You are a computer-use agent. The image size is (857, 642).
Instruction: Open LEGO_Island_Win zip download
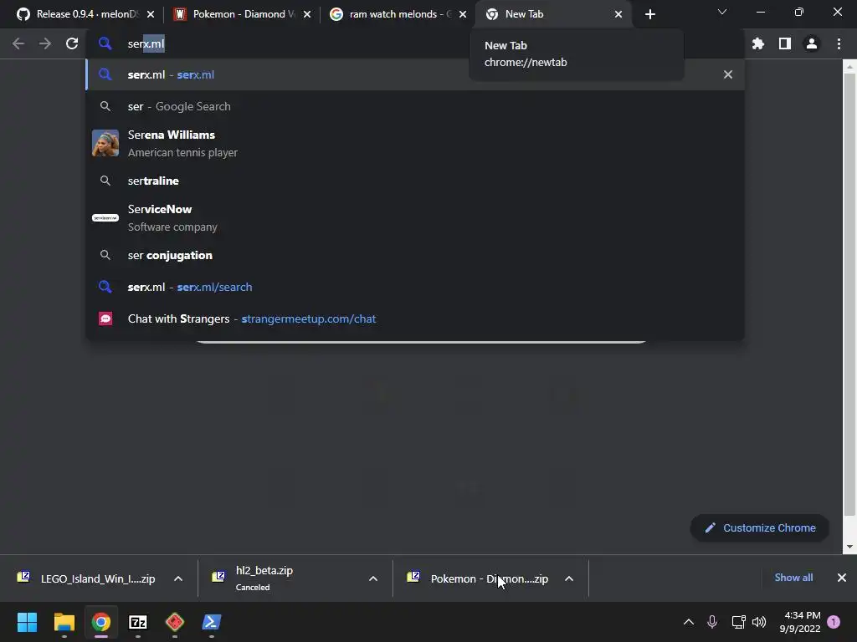[87, 578]
